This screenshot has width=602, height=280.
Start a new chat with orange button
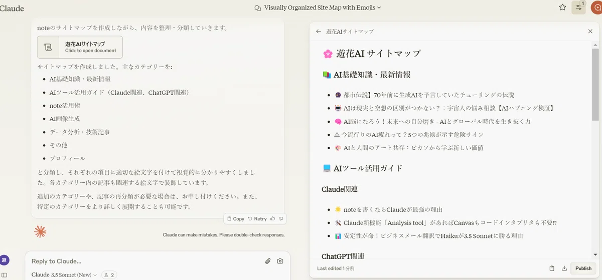point(596,7)
